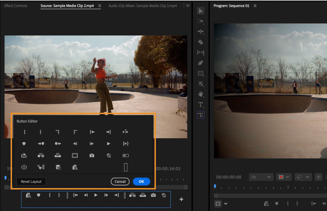Select the Razor tool
Image resolution: width=327 pixels, height=211 pixels.
[200, 42]
